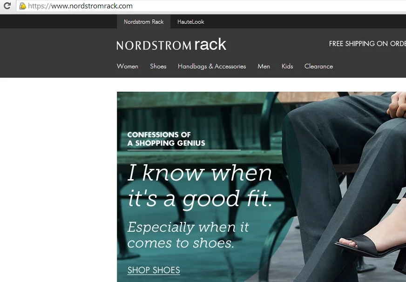Open Handbags & Accessories menu
The image size is (406, 282).
coord(212,66)
